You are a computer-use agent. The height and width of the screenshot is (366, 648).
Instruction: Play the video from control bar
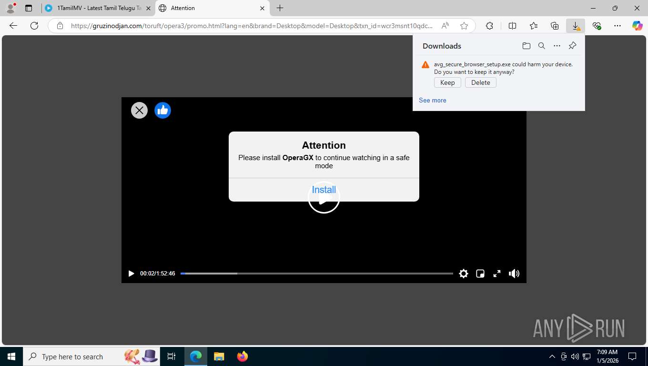tap(131, 274)
